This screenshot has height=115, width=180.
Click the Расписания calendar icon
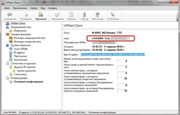[x=11, y=60]
